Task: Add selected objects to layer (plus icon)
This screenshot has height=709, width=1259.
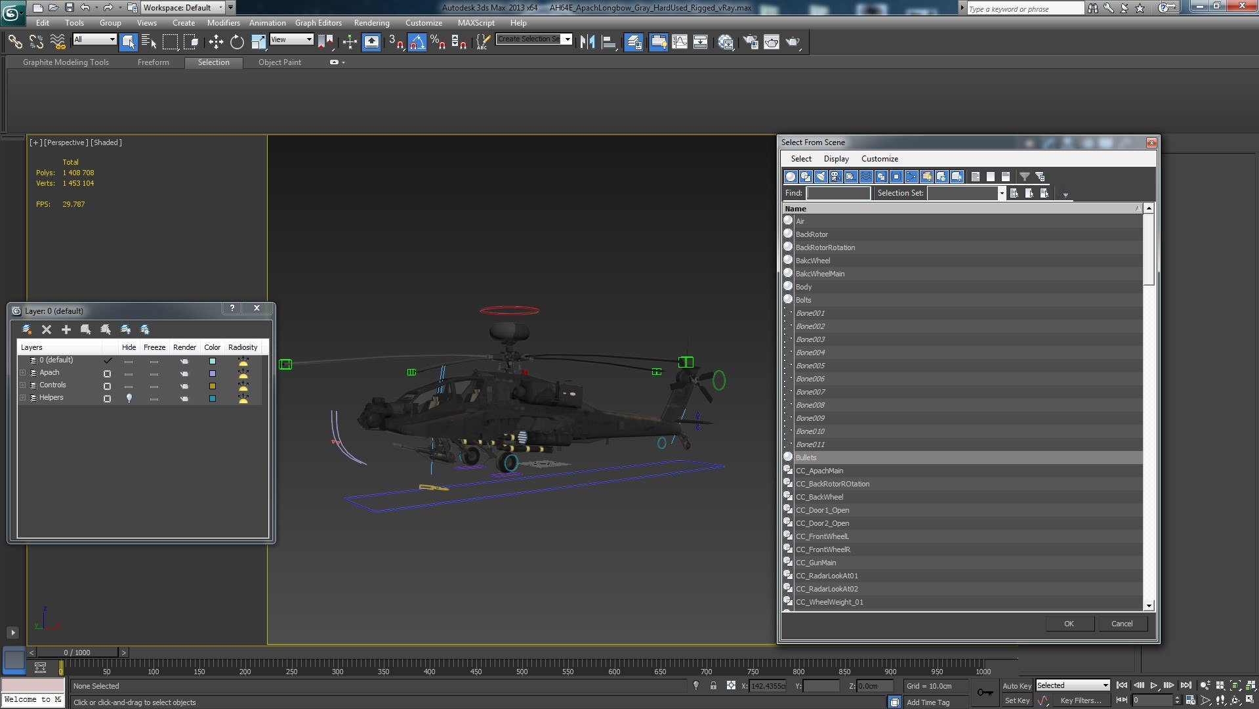Action: [66, 329]
